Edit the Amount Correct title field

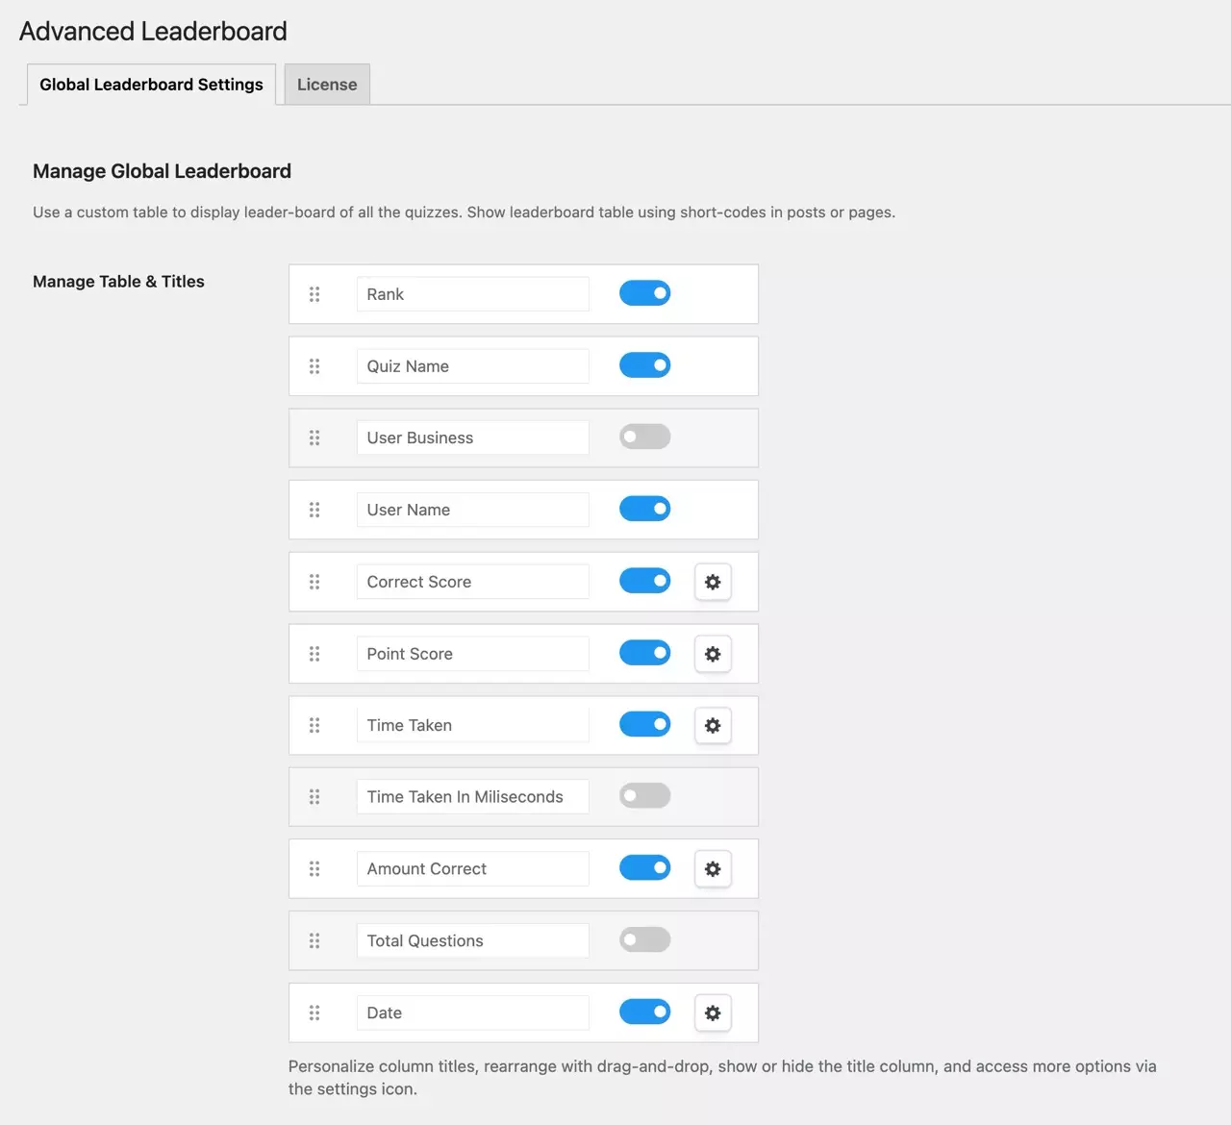(x=472, y=869)
